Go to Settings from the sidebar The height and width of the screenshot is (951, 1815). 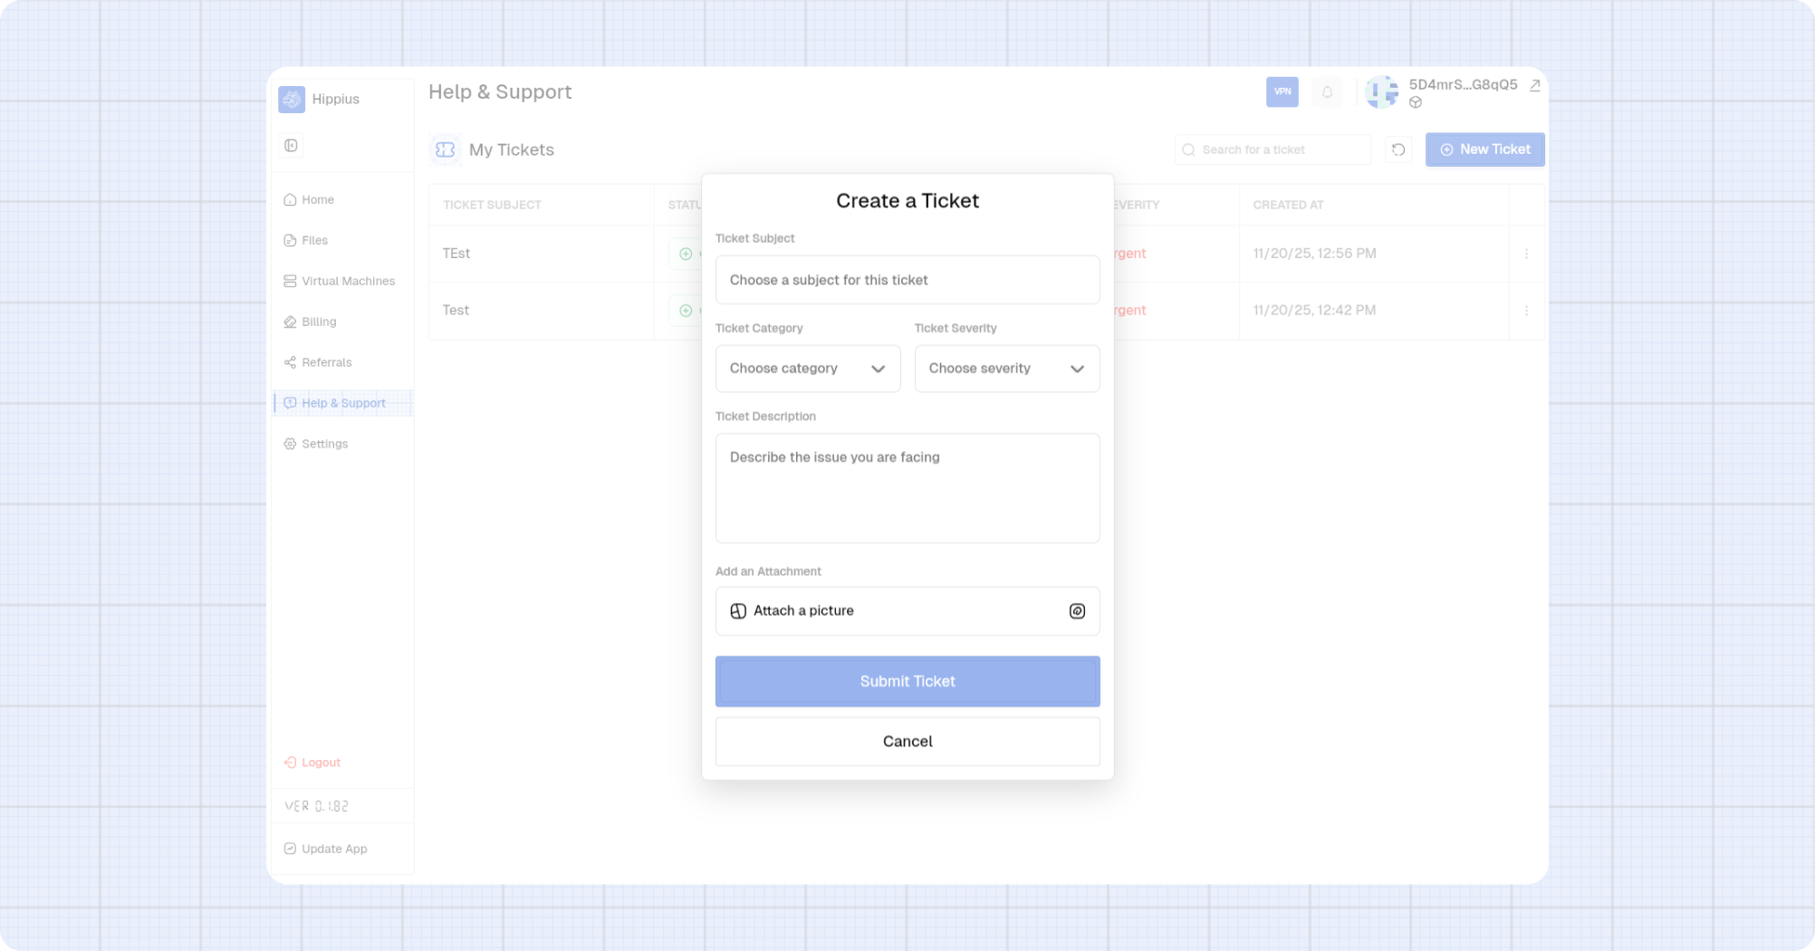point(324,444)
